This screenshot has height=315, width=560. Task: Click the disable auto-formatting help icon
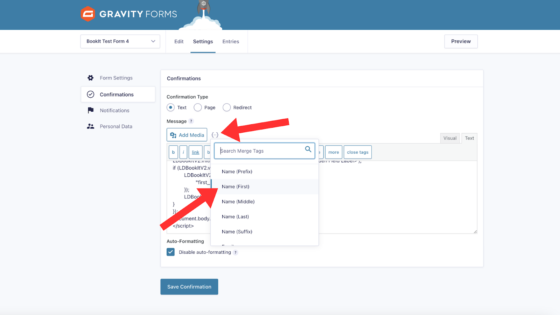tap(236, 252)
